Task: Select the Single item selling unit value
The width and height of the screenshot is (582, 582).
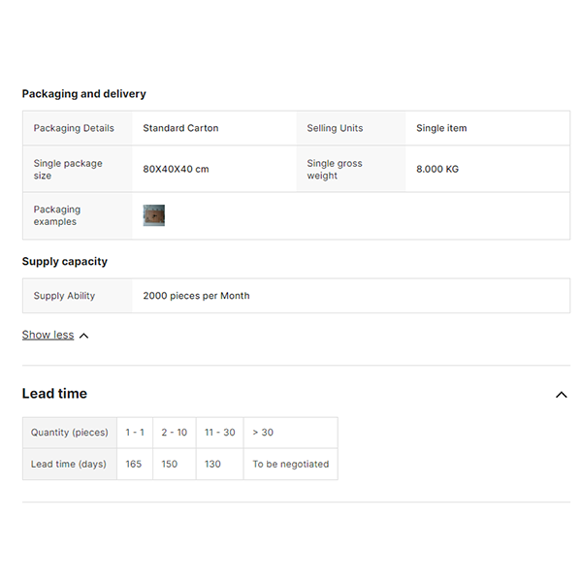Action: point(441,128)
